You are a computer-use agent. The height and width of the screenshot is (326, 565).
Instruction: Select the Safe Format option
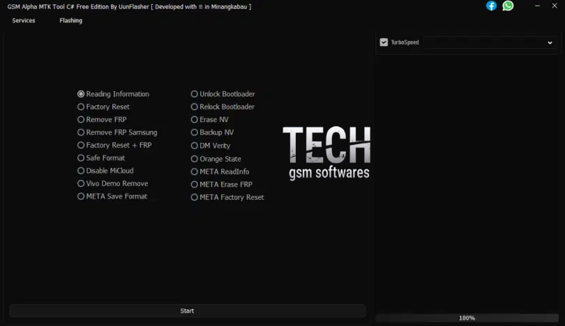pos(101,158)
